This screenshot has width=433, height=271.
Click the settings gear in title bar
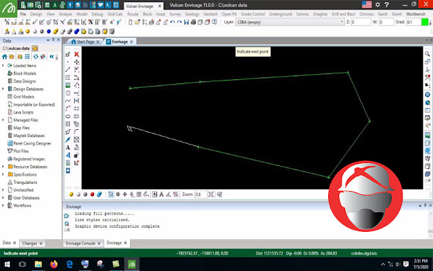coord(378,5)
